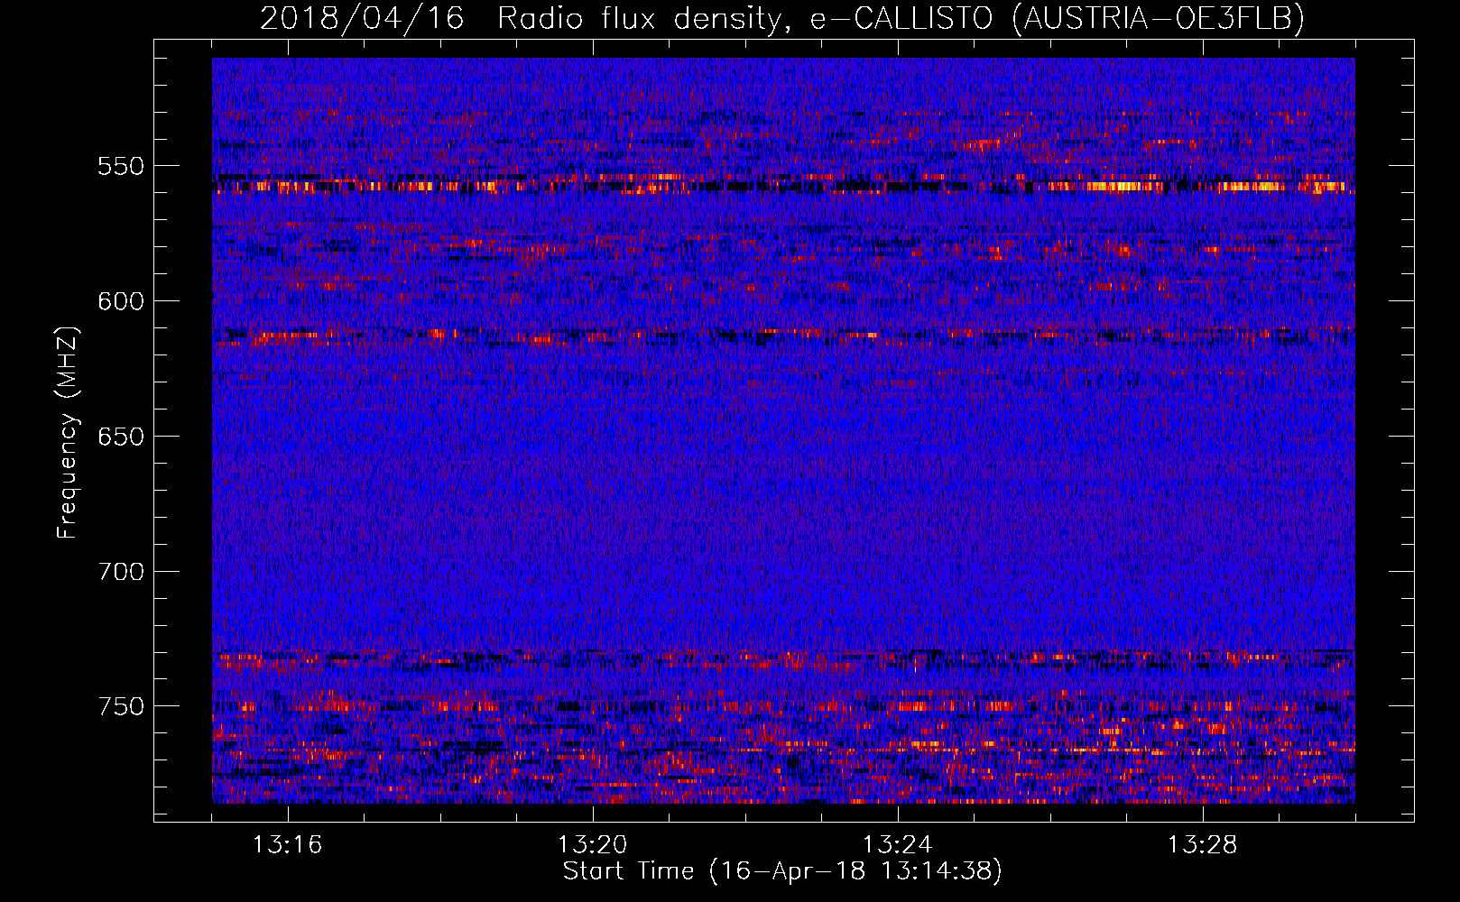
Task: Click the 13:24 time tick label
Action: (897, 845)
